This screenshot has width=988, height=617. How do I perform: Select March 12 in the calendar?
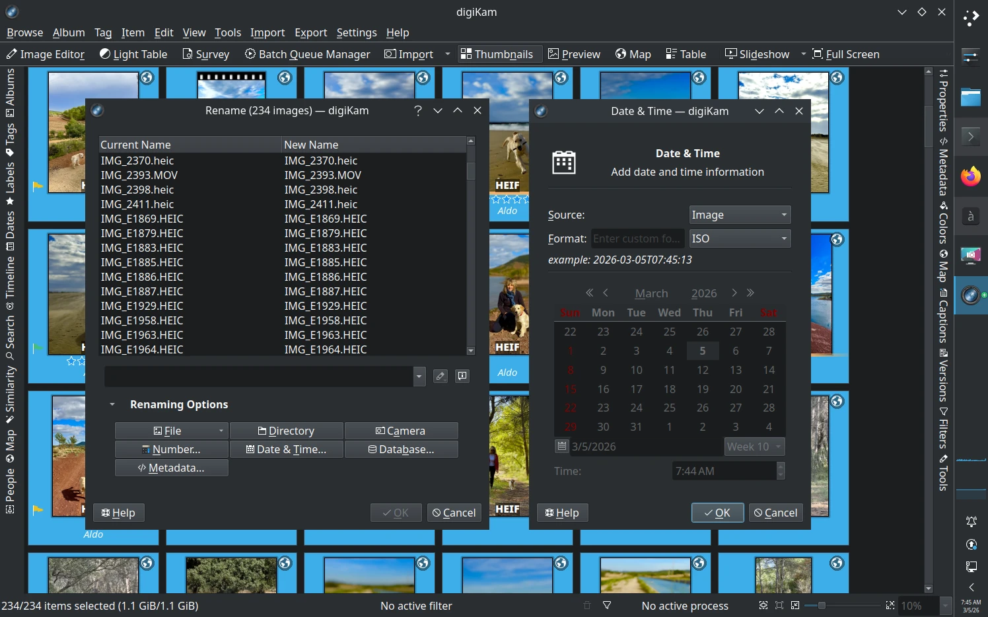click(x=702, y=370)
